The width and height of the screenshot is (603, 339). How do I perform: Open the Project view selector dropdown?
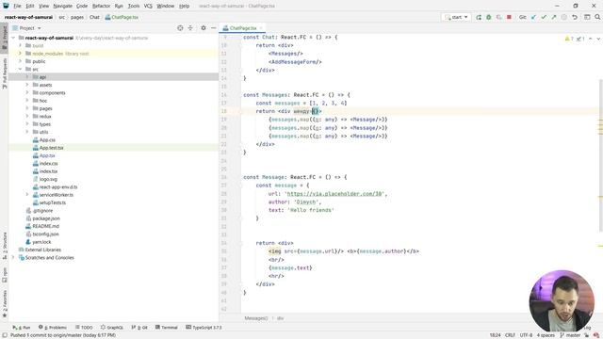pos(26,28)
